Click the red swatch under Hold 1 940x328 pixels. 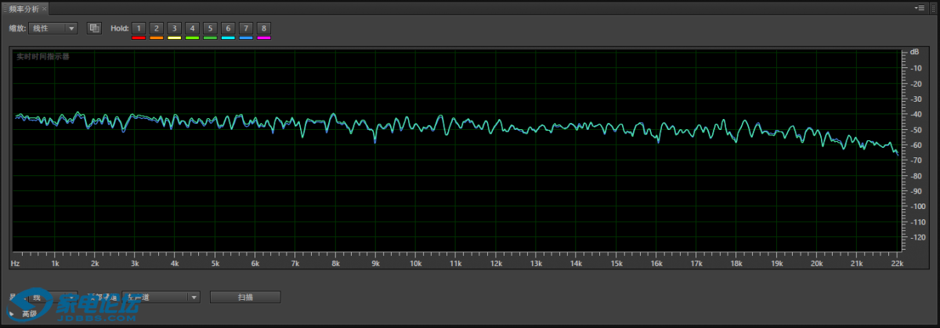(x=139, y=38)
